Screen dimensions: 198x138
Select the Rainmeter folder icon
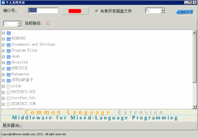point(9,75)
